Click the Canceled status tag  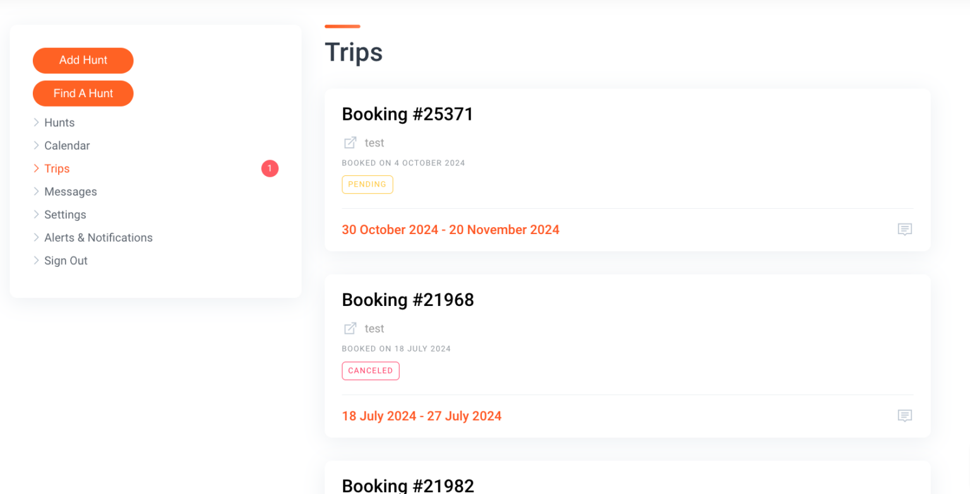(x=371, y=371)
